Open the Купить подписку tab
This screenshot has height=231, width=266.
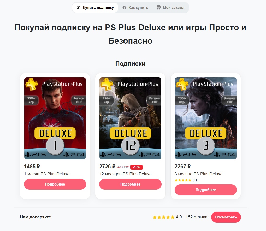coord(95,8)
